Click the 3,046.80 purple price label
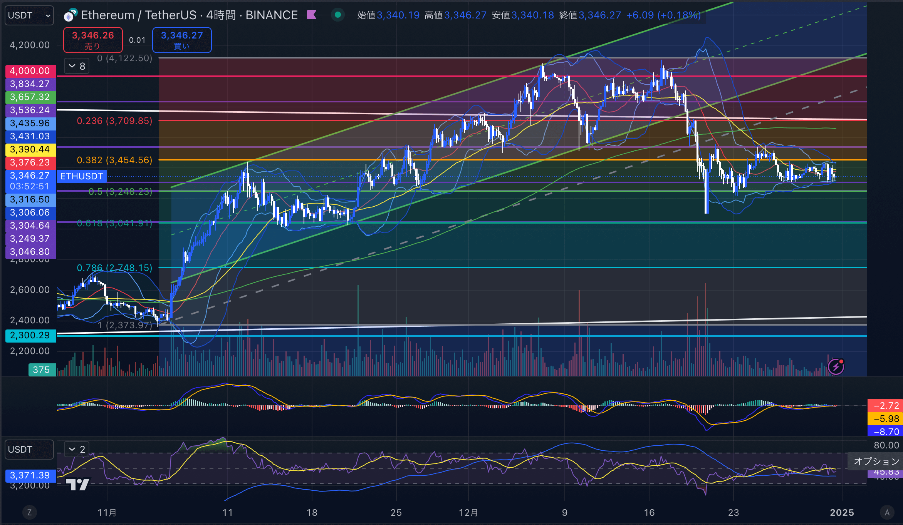903x525 pixels. tap(30, 252)
